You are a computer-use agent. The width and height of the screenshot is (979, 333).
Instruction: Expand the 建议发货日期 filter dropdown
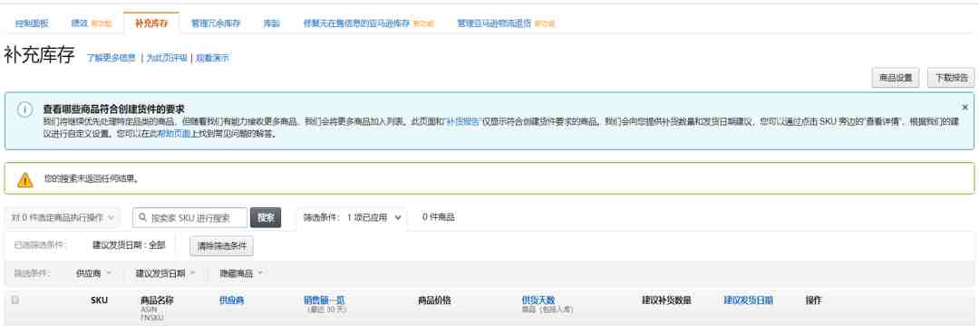(166, 273)
